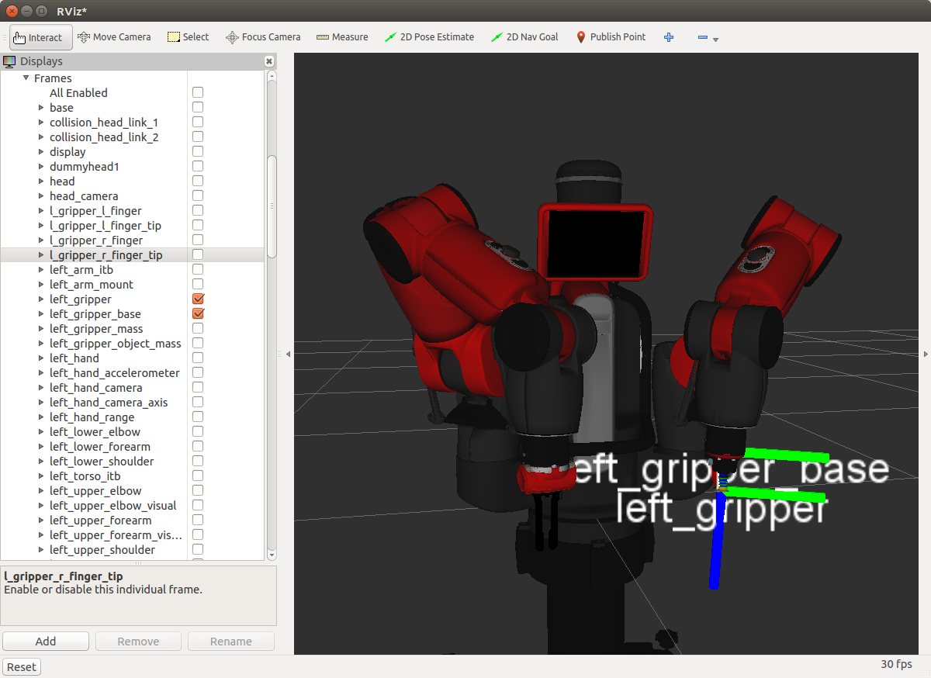
Task: Expand the left_gripper_base frame node
Action: tap(41, 313)
